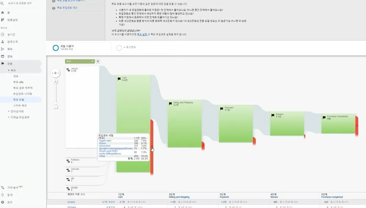The height and width of the screenshot is (208, 366).
Task: Select Goal Flow (목표 흐름) report
Action: tap(19, 100)
